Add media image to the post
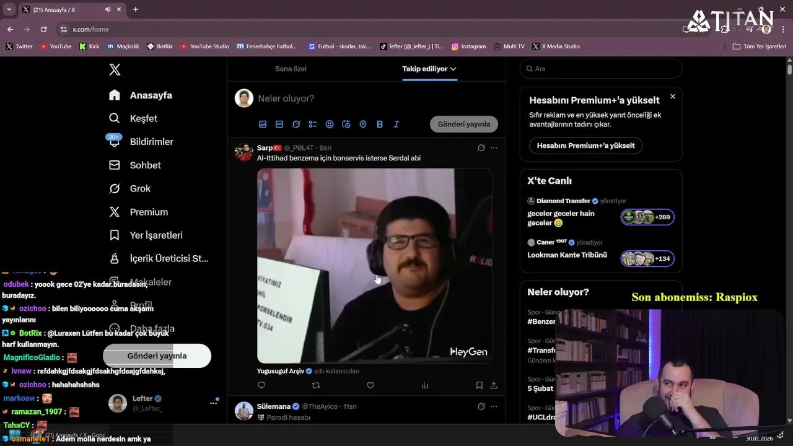The width and height of the screenshot is (793, 446). pos(263,124)
